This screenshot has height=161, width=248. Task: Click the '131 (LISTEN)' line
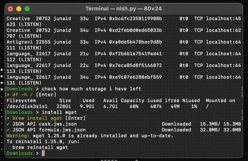[x=24, y=83]
